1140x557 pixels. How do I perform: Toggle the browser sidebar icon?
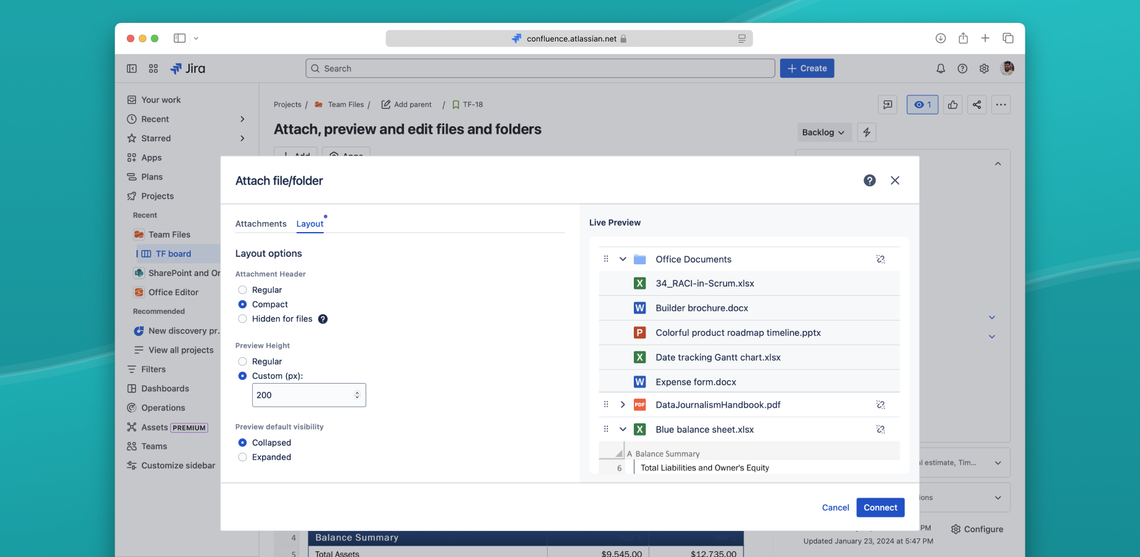(180, 38)
